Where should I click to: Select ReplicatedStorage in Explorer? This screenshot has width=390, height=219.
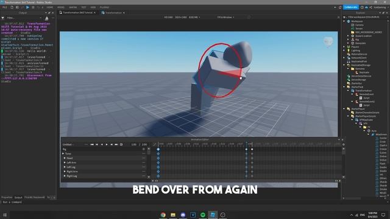[x=361, y=65]
